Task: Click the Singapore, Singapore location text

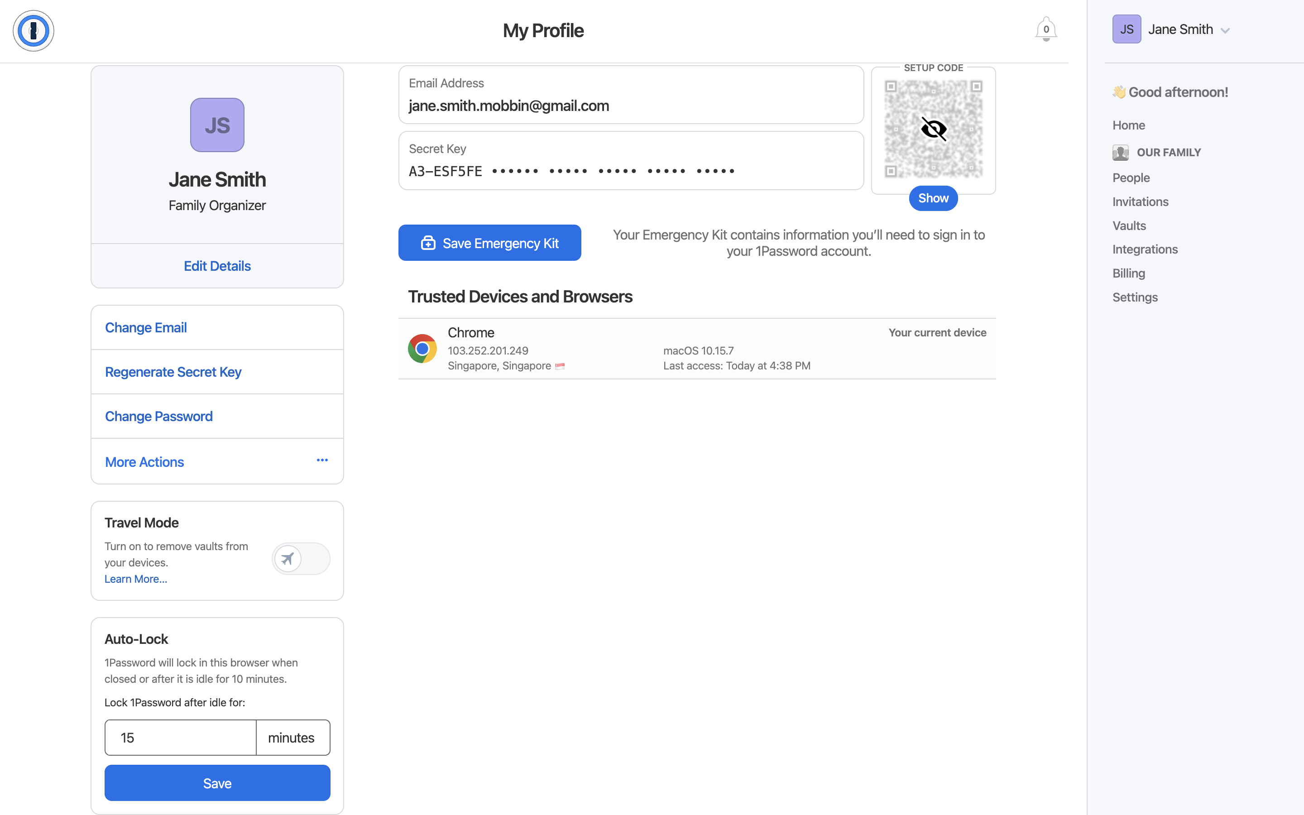Action: [499, 365]
